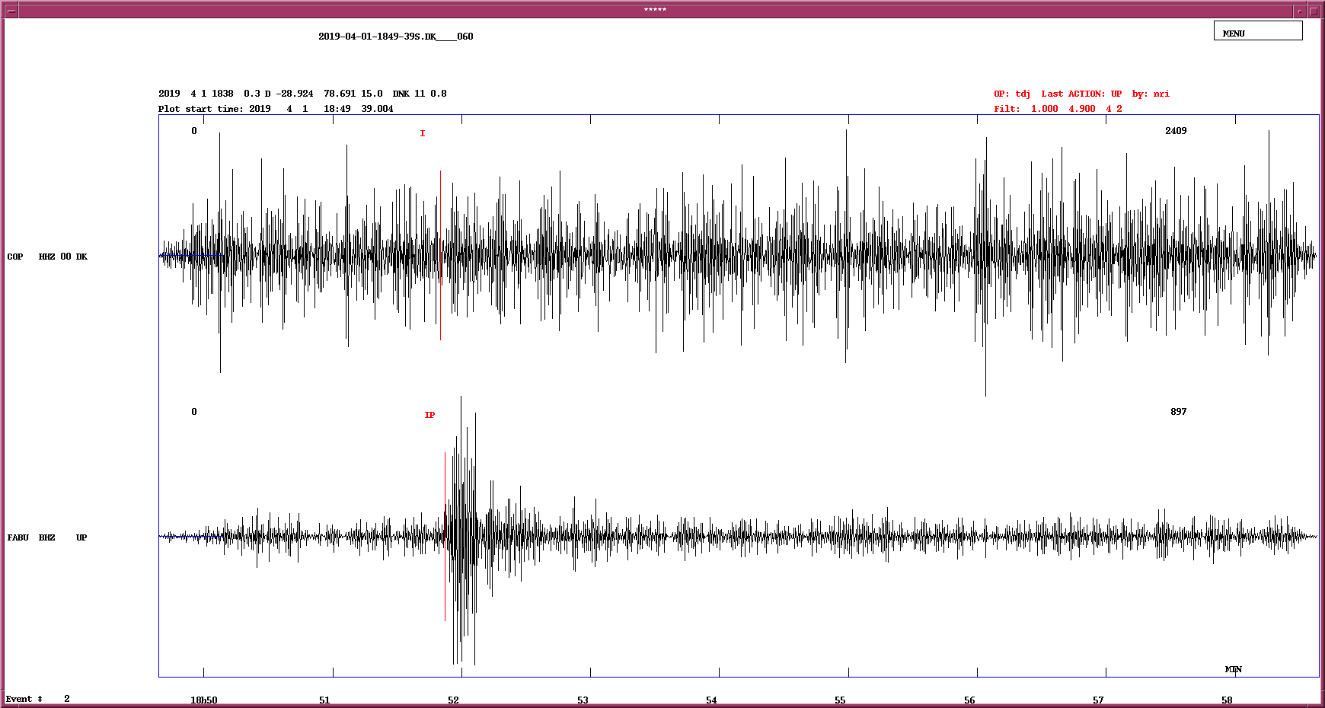Click the 52 minute tick mark label
The width and height of the screenshot is (1325, 708).
(x=453, y=698)
